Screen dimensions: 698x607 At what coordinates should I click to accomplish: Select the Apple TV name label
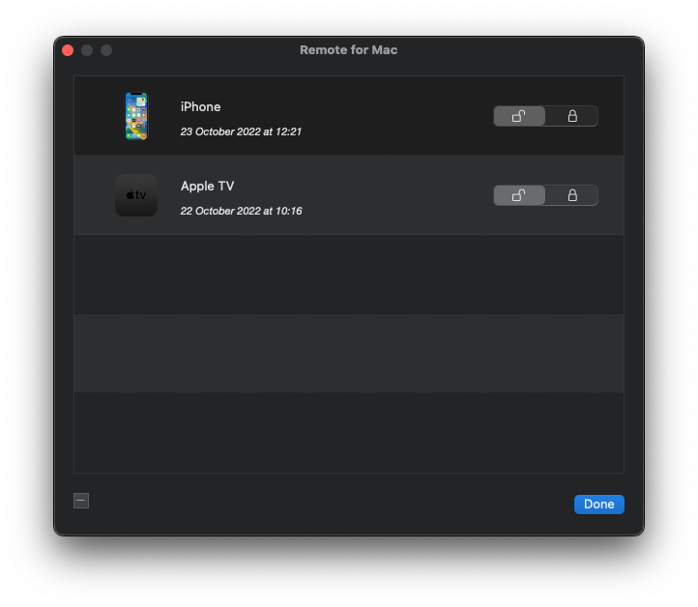click(207, 186)
